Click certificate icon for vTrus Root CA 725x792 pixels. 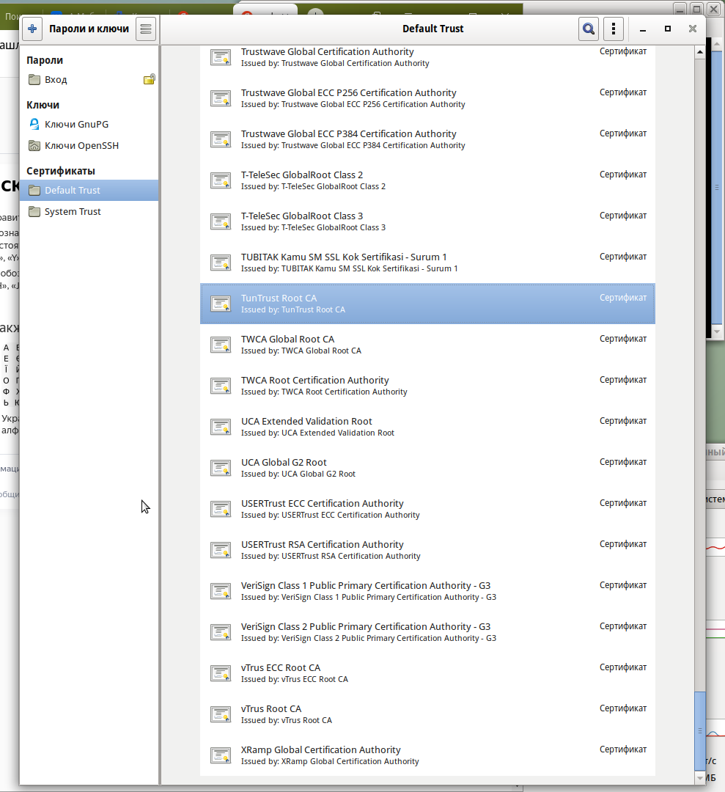pyautogui.click(x=221, y=714)
